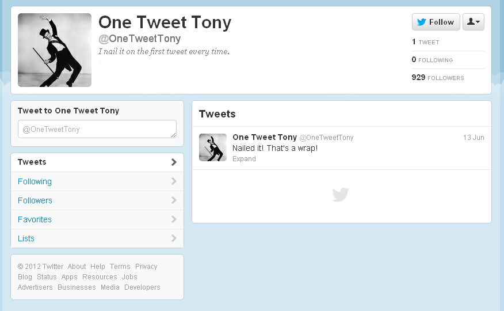Click the profile name heading One Tweet Tony
The width and height of the screenshot is (504, 311).
165,22
